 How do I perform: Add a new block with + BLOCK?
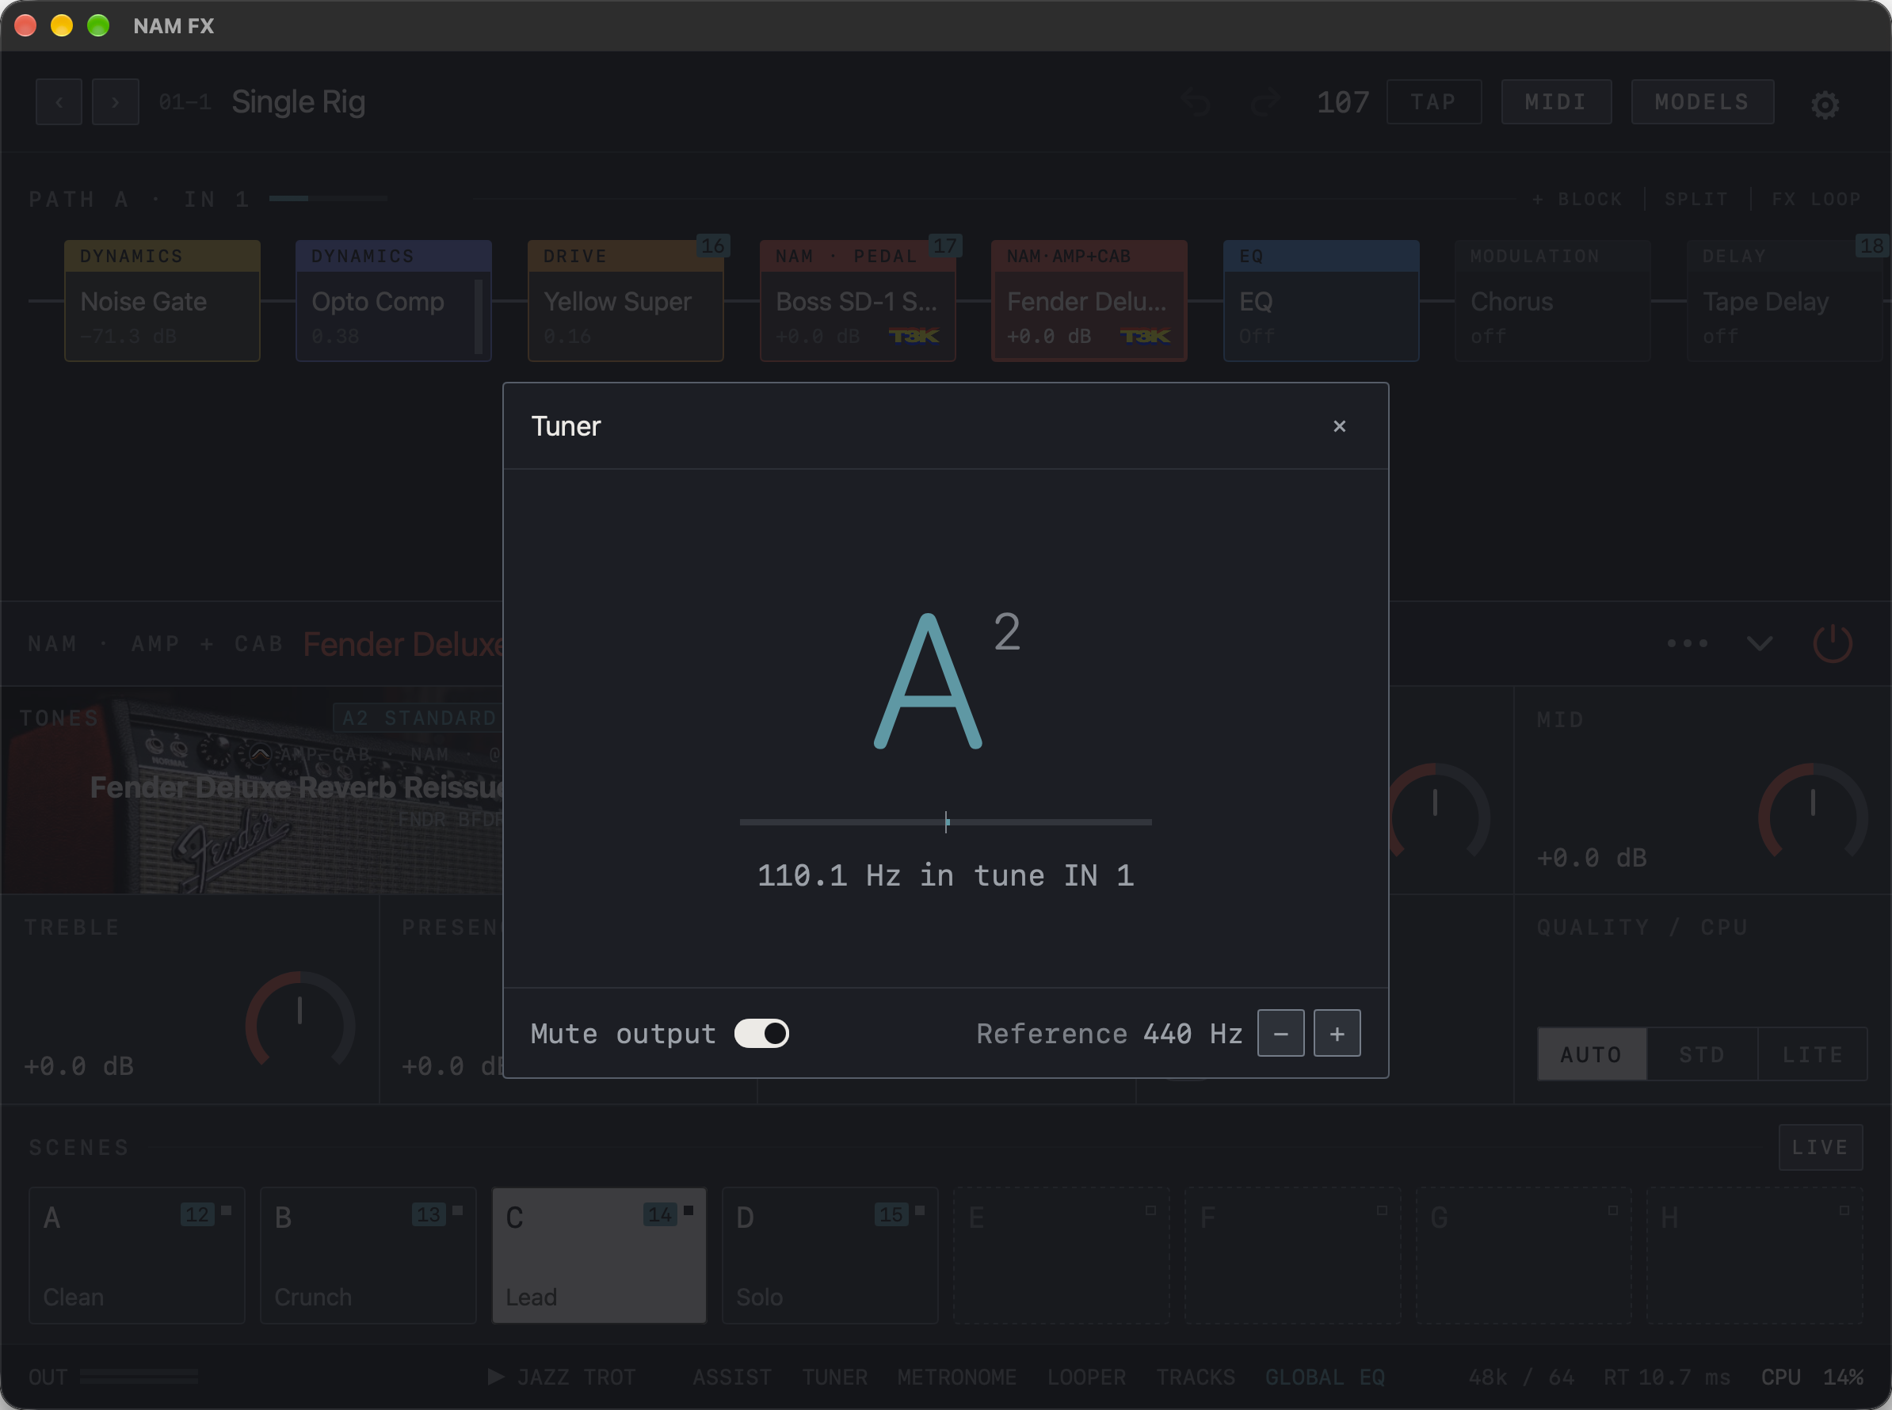tap(1577, 200)
